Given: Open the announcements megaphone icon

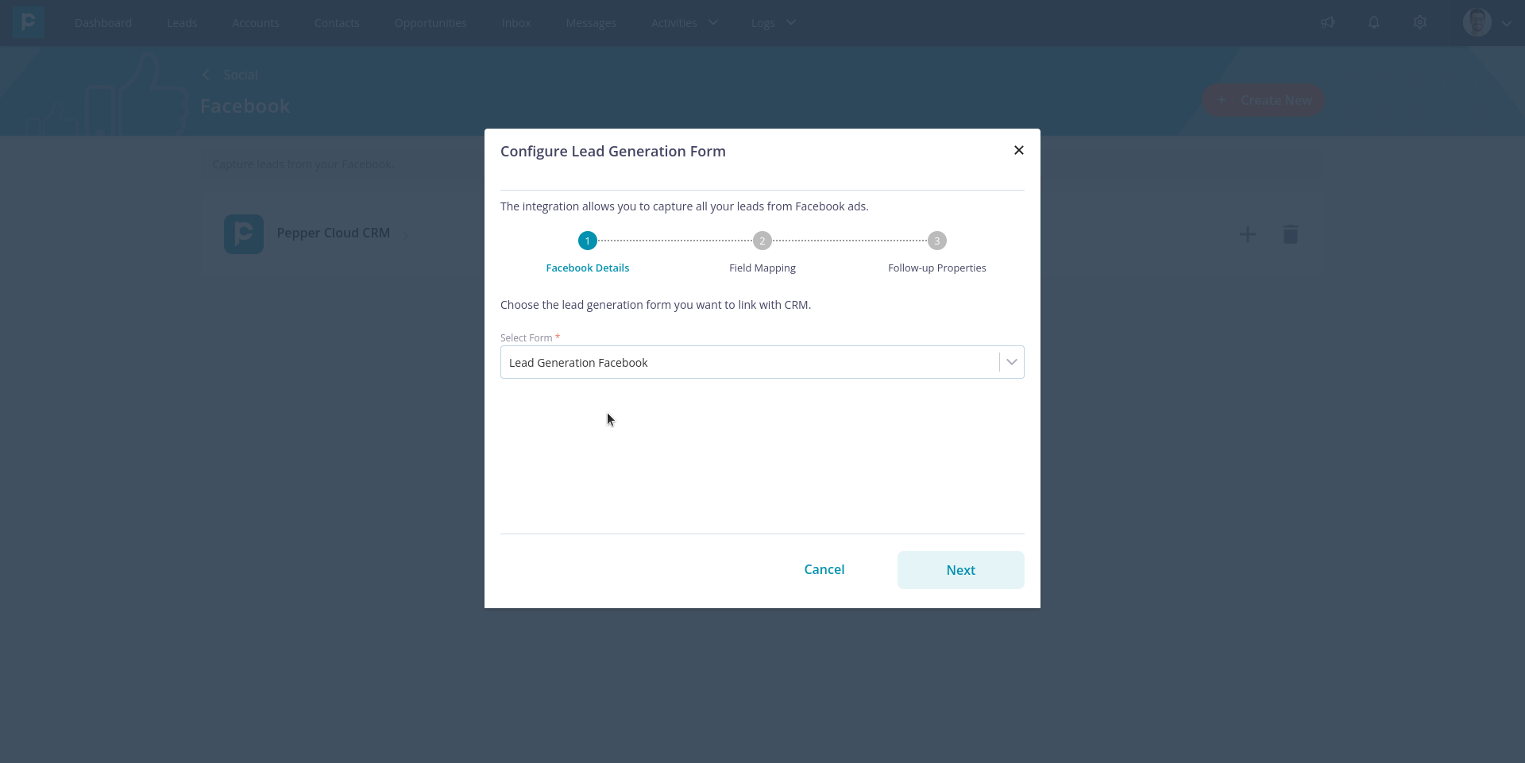Looking at the screenshot, I should 1328,22.
